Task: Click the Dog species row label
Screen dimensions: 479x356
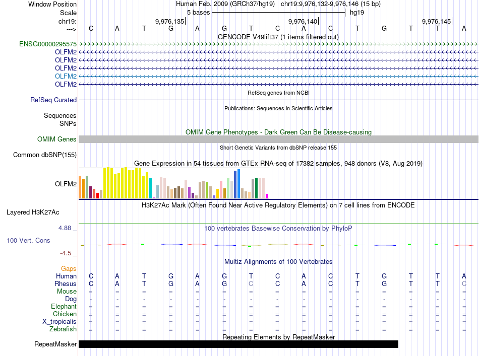Action: click(71, 299)
